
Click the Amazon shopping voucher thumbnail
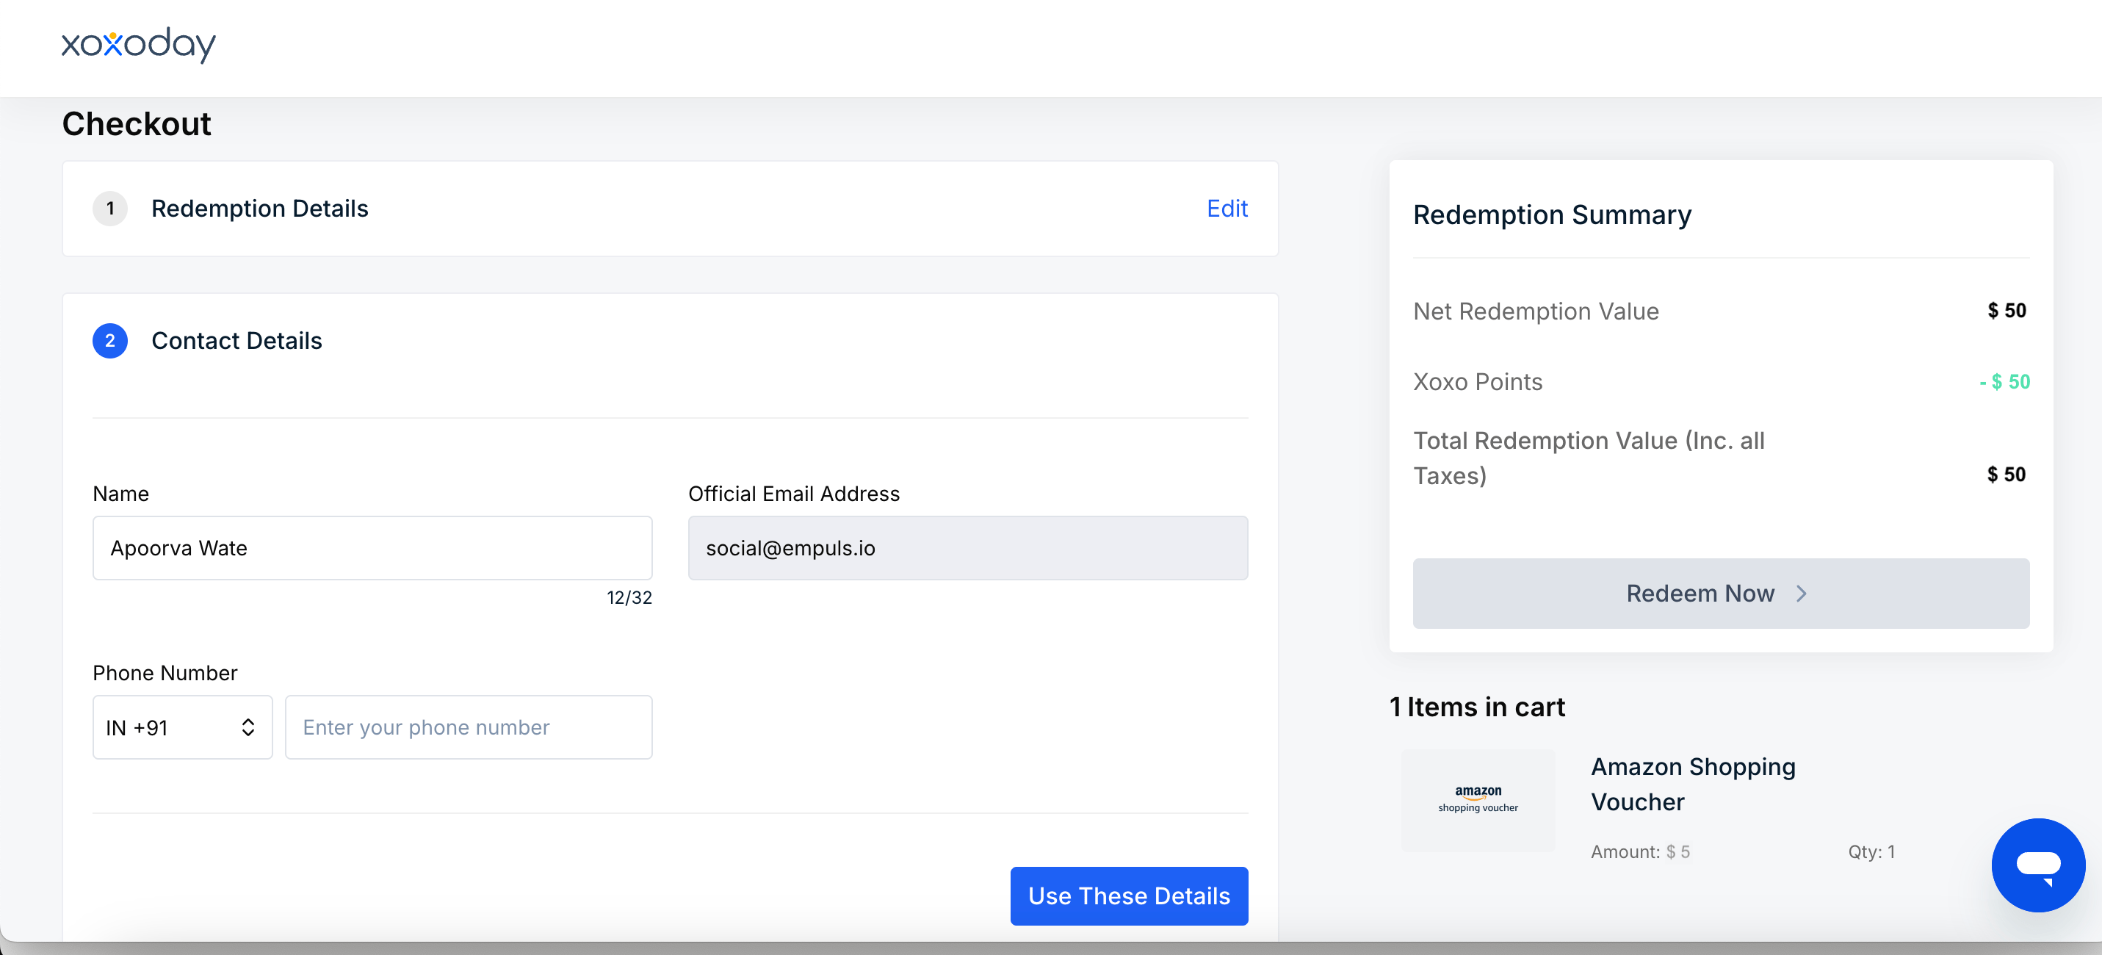coord(1478,800)
